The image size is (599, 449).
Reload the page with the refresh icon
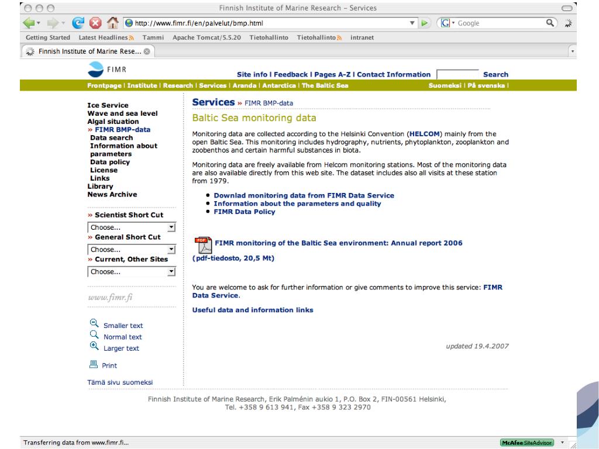(x=78, y=23)
